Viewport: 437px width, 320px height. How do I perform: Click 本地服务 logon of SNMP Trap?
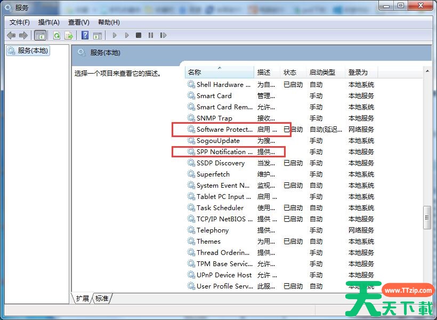point(361,118)
